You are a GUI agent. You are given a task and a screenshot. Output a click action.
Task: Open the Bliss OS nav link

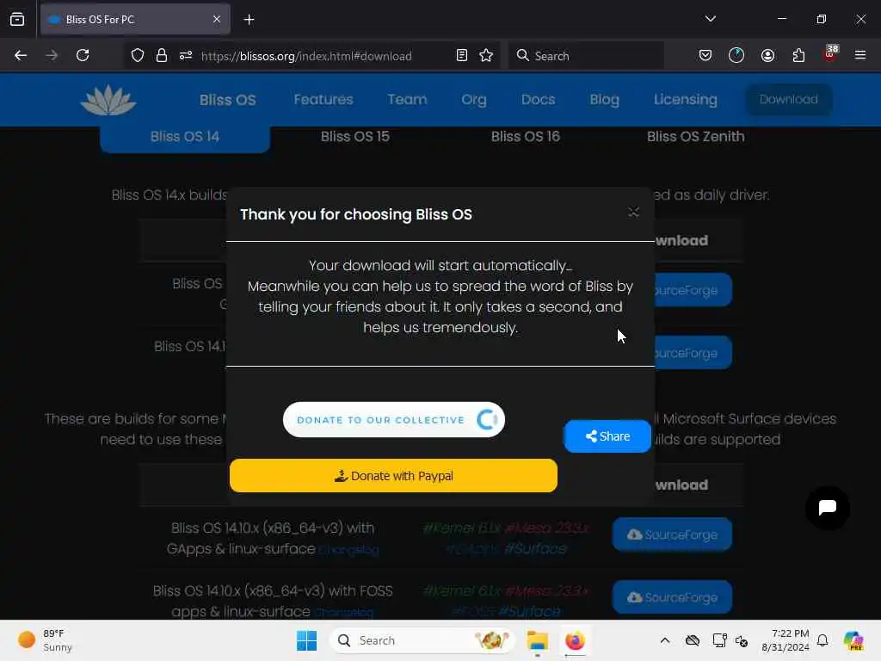point(227,100)
